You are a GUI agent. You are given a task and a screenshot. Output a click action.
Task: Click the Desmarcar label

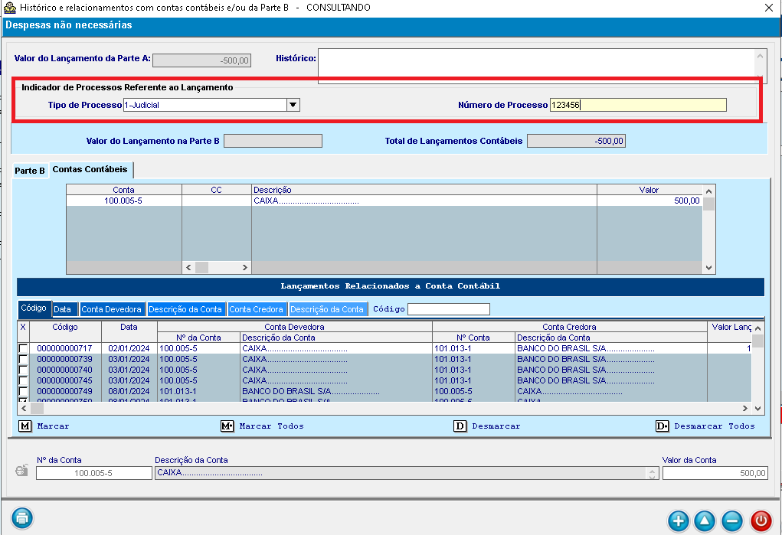click(496, 426)
